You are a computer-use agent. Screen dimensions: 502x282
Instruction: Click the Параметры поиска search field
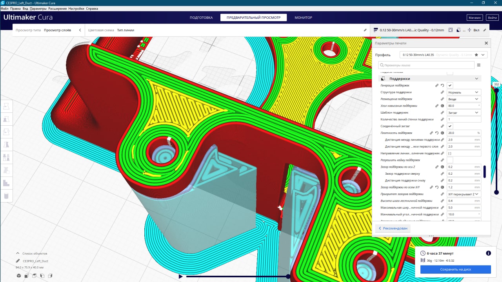[x=426, y=65]
